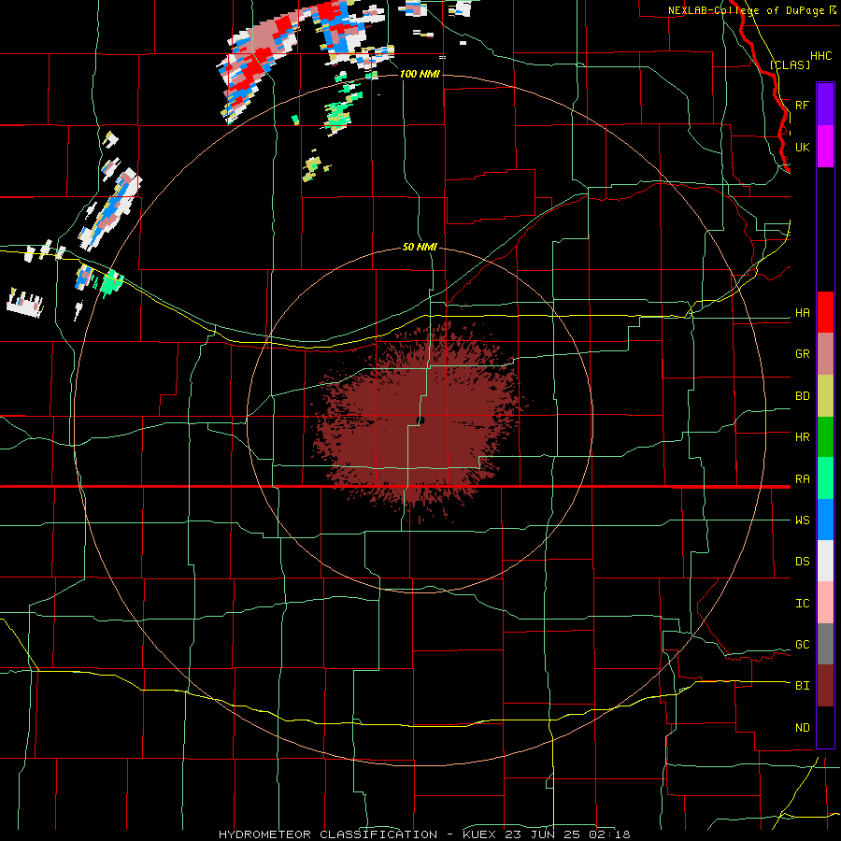
Task: Click the BI legend label text
Action: pos(803,686)
